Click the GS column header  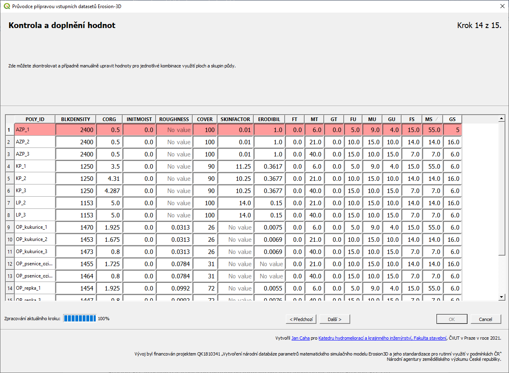[x=452, y=119]
